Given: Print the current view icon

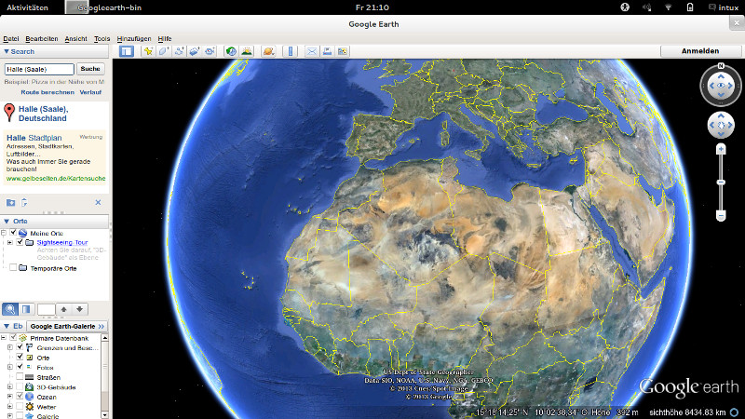Looking at the screenshot, I should coord(327,51).
